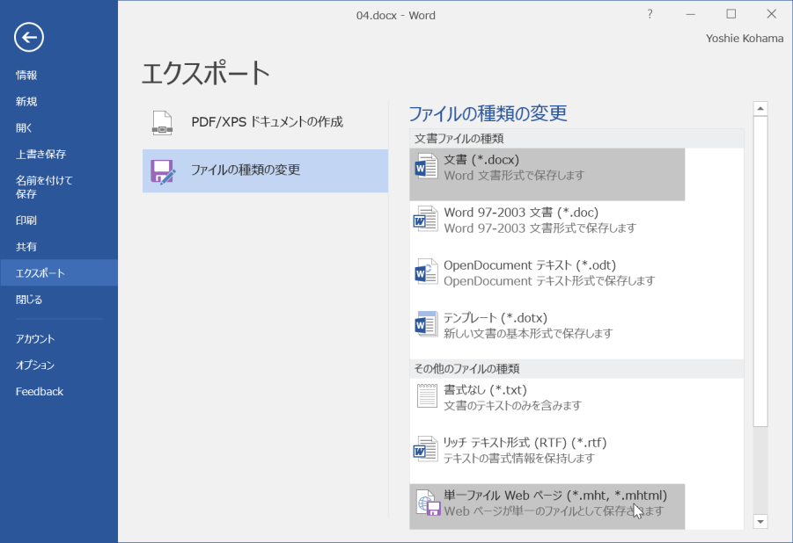Click the Word docx file icon
Image resolution: width=793 pixels, height=543 pixels.
coord(426,167)
